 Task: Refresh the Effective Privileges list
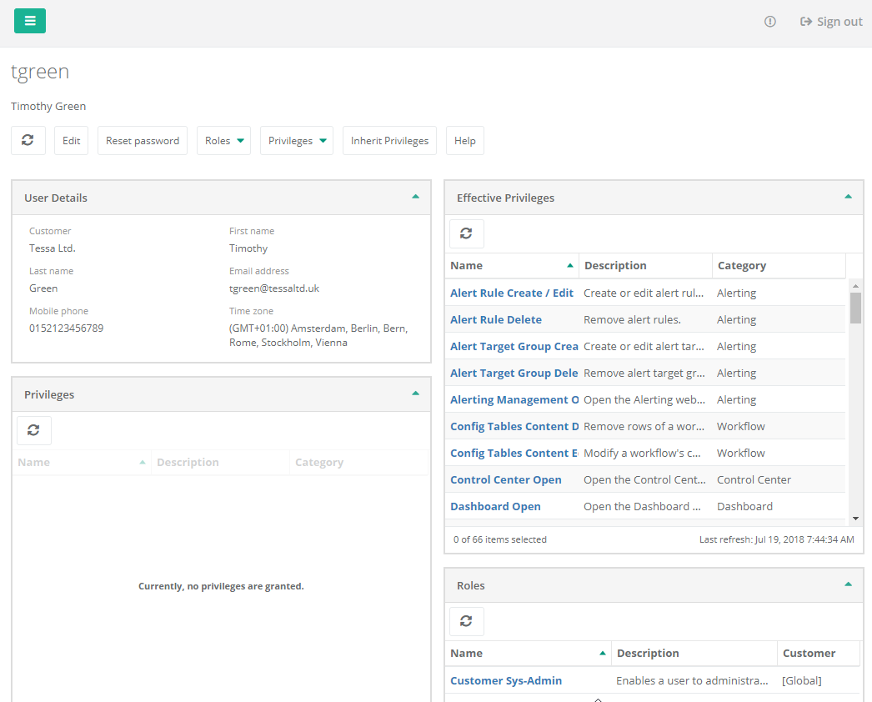[467, 233]
